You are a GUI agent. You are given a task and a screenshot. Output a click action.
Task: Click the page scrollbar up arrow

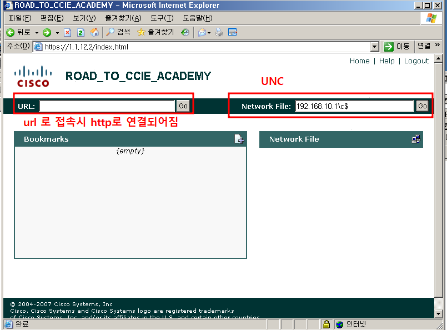[x=438, y=59]
